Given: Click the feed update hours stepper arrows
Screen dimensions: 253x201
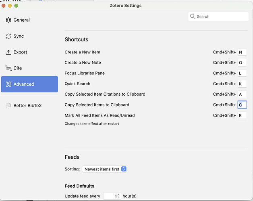Looking at the screenshot, I should [x=118, y=196].
